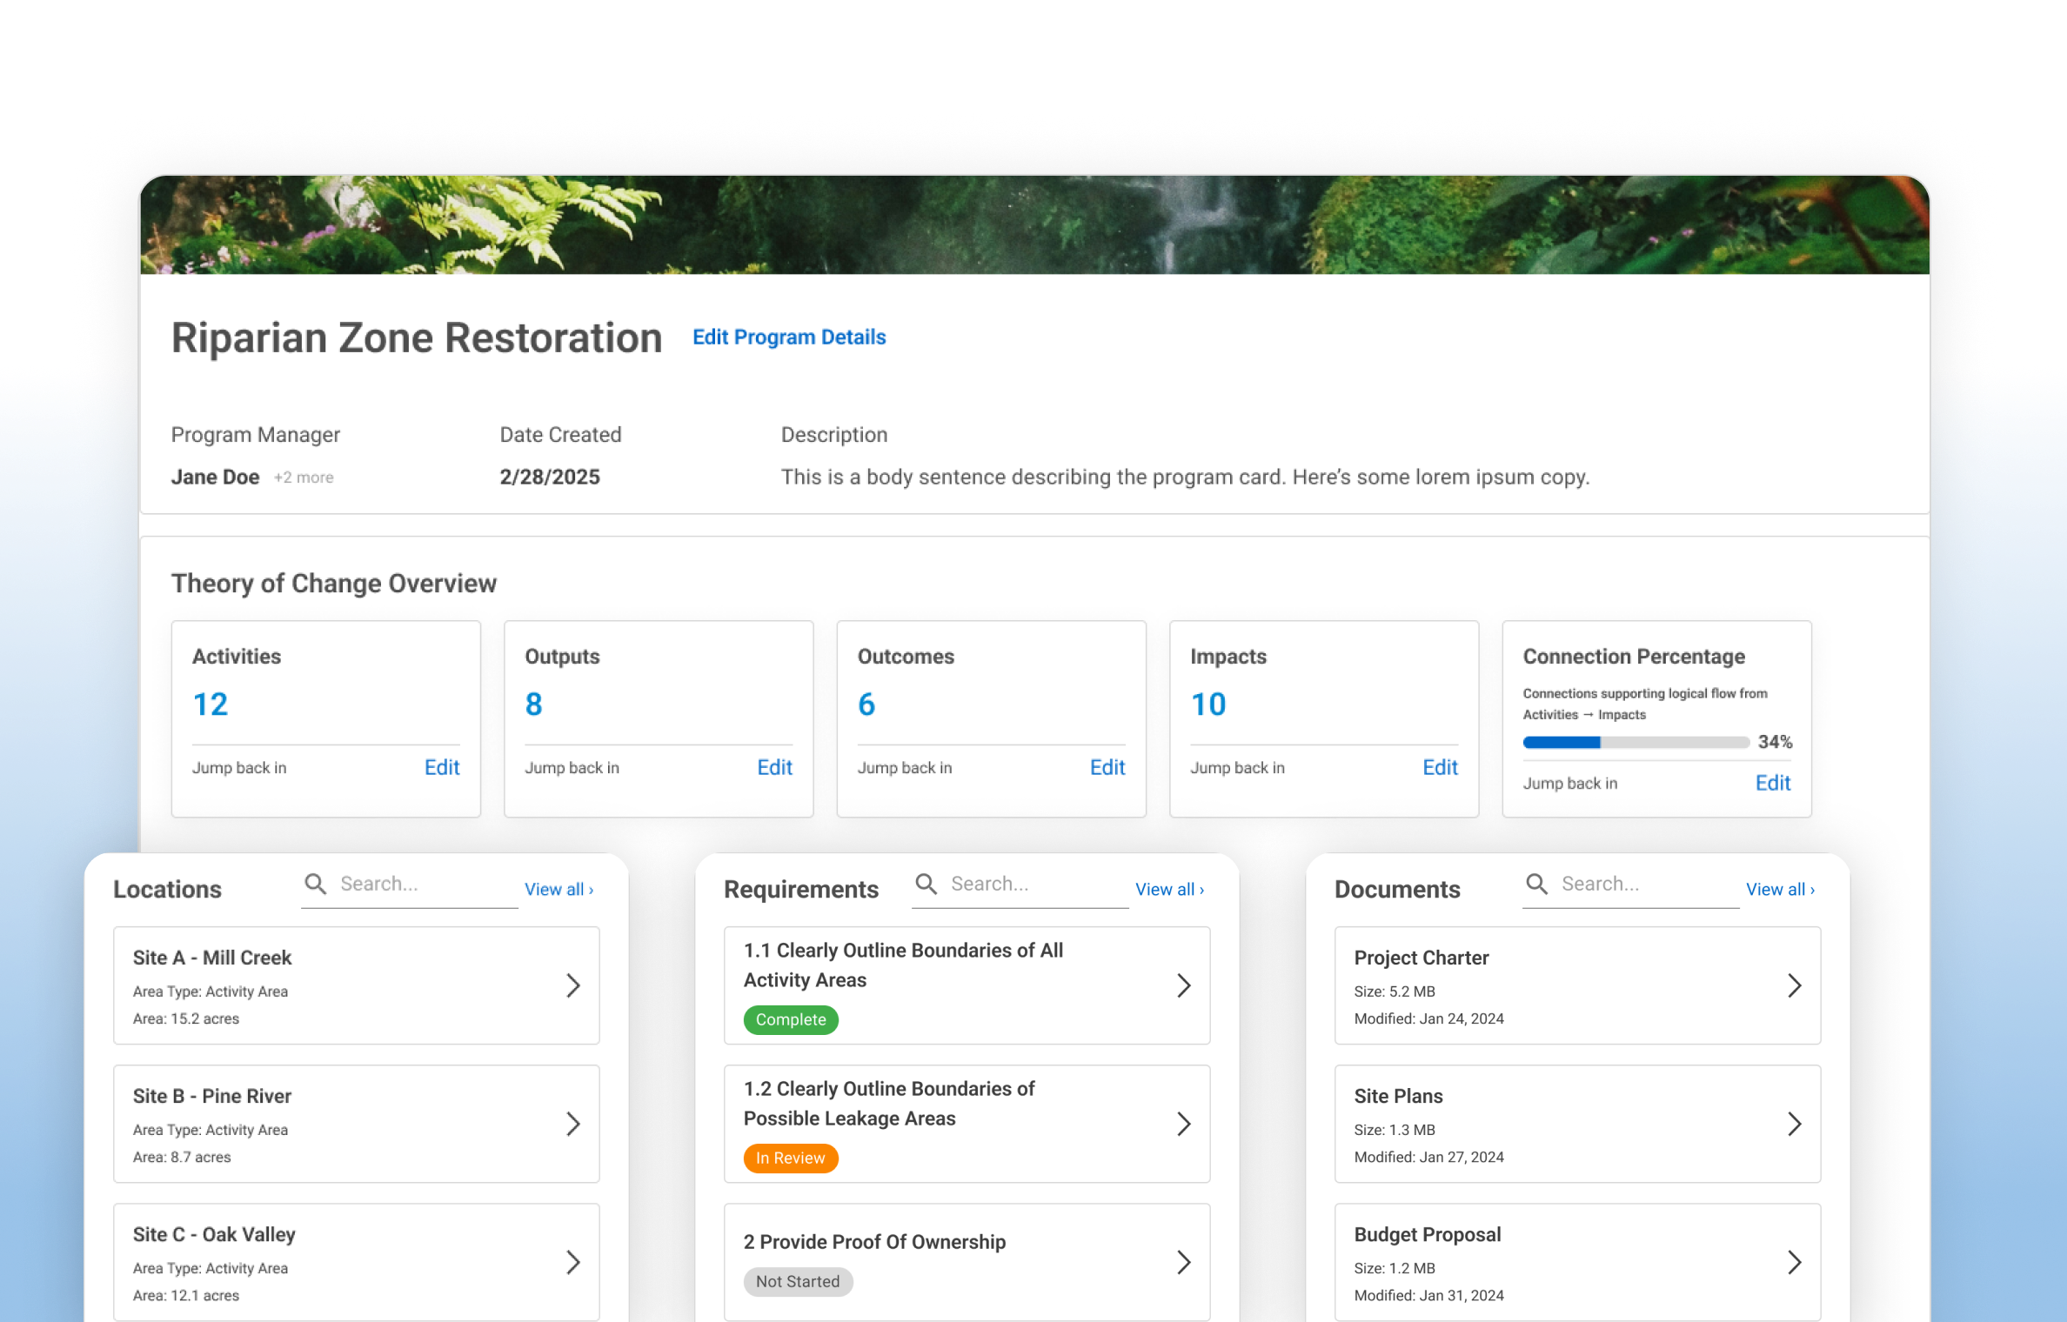Edit the Activities card
This screenshot has width=2067, height=1322.
click(441, 767)
